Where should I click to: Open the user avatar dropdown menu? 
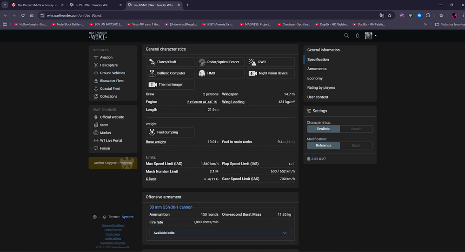pyautogui.click(x=371, y=35)
